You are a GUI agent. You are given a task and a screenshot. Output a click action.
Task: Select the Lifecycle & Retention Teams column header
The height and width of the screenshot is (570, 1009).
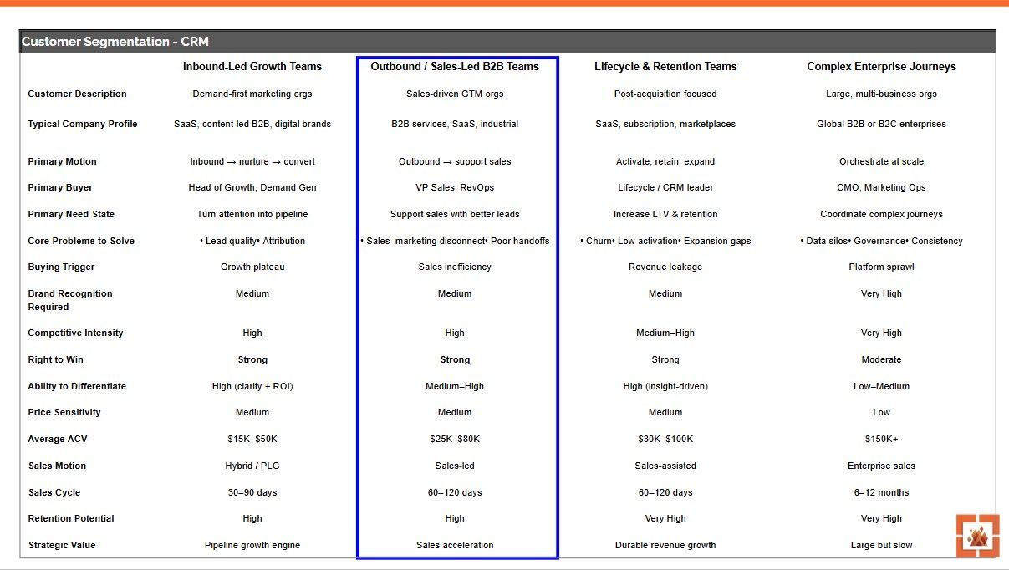pos(665,66)
